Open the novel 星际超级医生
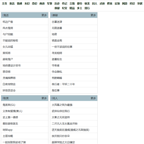Viewport: 144px width, 144px height. click(10, 124)
